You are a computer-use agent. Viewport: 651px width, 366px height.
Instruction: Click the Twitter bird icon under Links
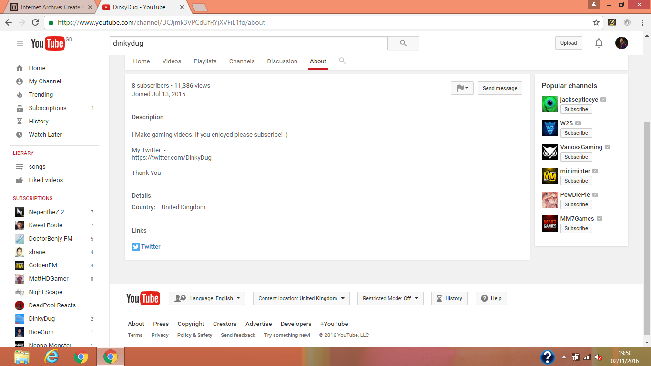click(136, 247)
